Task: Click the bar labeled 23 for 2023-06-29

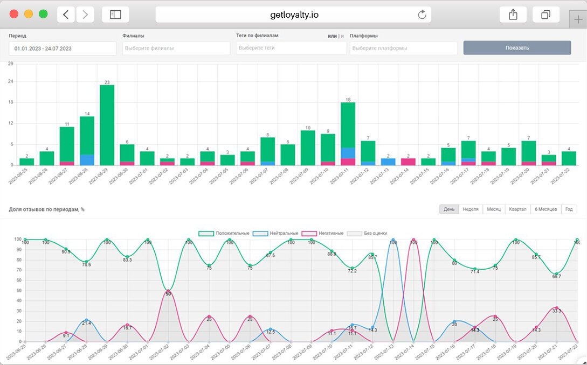Action: (107, 125)
